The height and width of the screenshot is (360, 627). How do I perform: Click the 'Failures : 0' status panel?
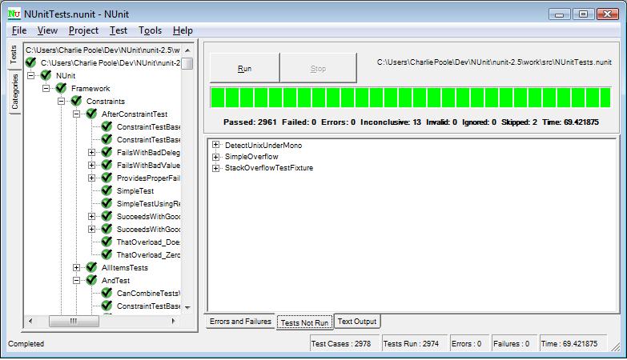[514, 344]
